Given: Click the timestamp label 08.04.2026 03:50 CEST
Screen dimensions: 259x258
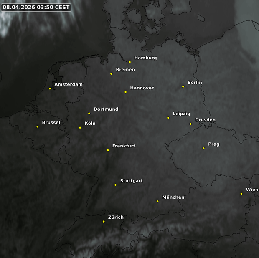Looking at the screenshot, I should (36, 8).
